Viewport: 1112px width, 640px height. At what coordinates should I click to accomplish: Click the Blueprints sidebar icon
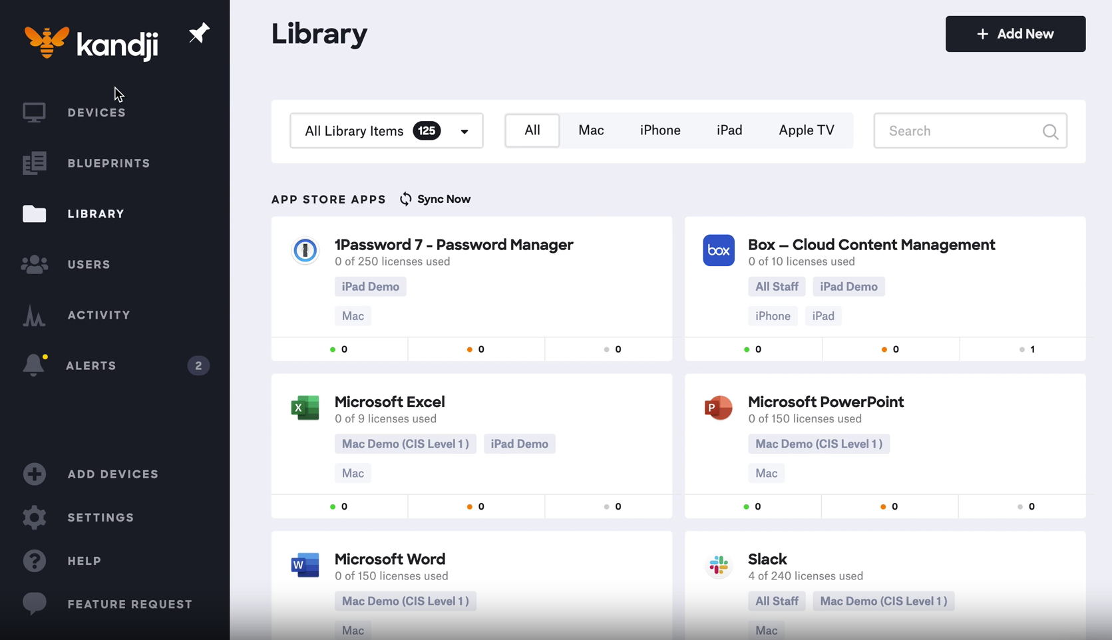pyautogui.click(x=34, y=163)
